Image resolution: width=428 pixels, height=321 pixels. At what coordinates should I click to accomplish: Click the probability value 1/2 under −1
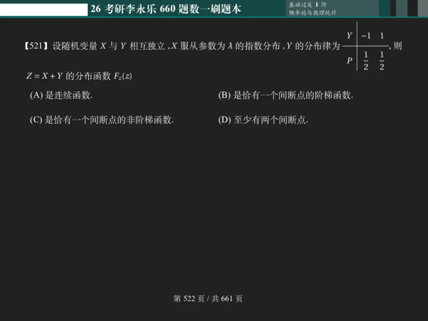(x=365, y=59)
